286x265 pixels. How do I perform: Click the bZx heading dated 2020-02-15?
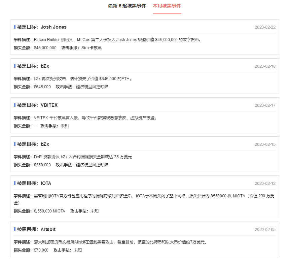33,144
